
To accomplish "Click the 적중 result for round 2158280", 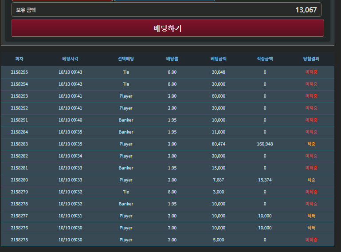I will 311,180.
